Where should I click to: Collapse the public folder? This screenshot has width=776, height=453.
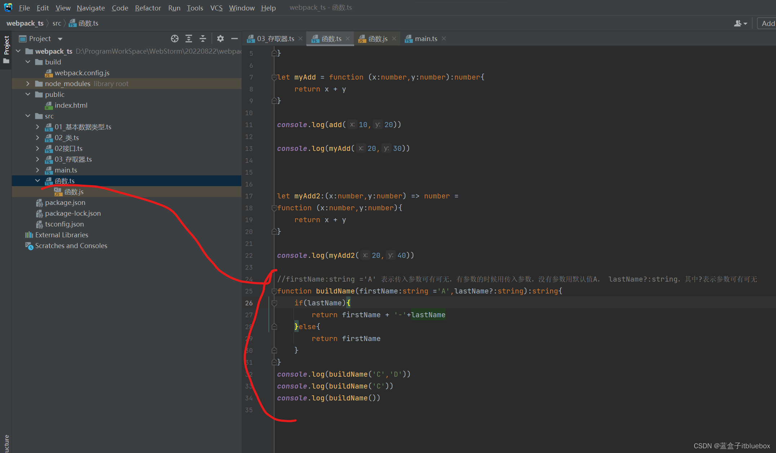click(28, 94)
